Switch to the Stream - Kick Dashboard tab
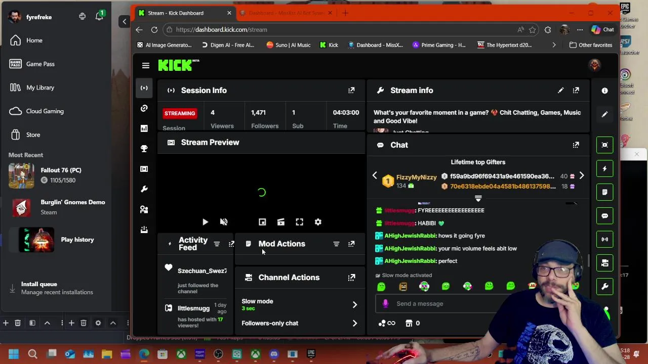 tap(183, 13)
